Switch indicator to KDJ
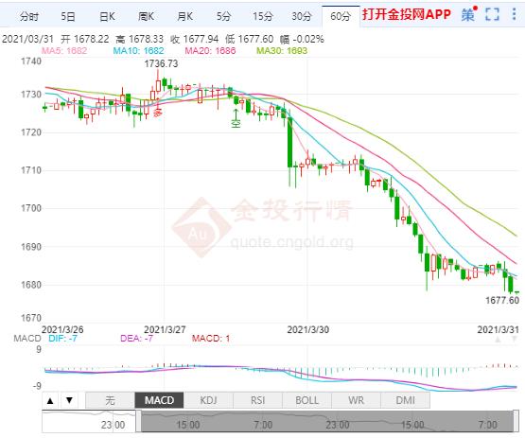 209,400
